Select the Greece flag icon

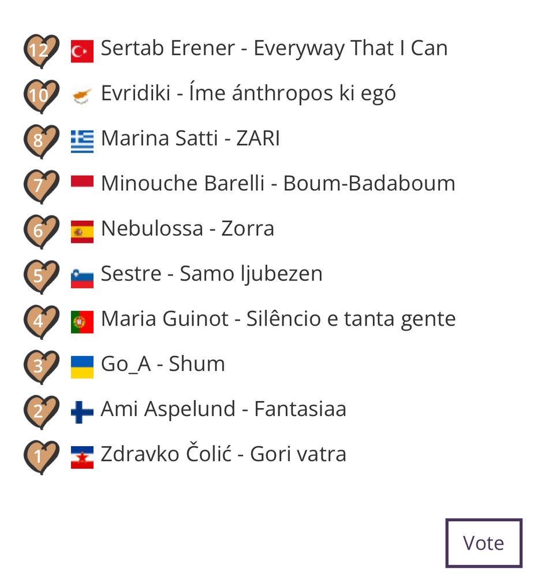[82, 142]
